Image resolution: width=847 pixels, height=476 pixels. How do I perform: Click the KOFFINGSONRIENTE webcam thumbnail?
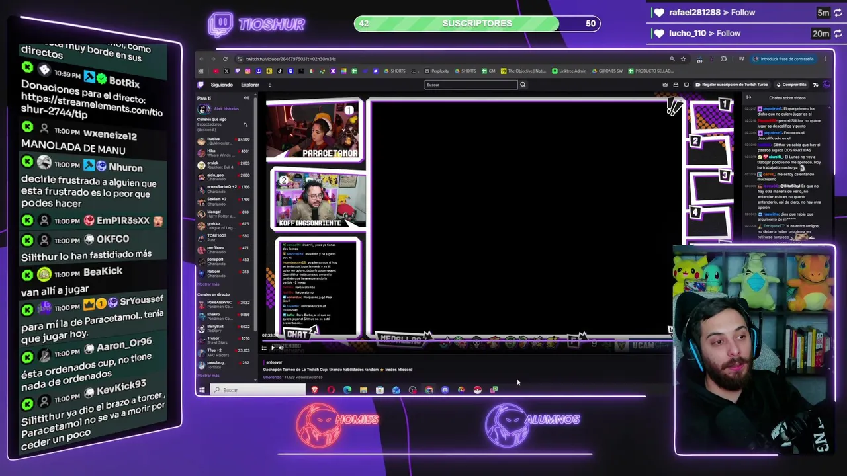tap(319, 199)
